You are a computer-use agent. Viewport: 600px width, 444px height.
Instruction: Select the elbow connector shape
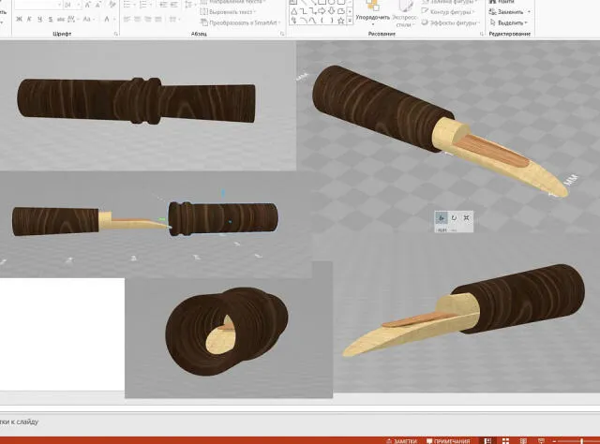(304, 11)
